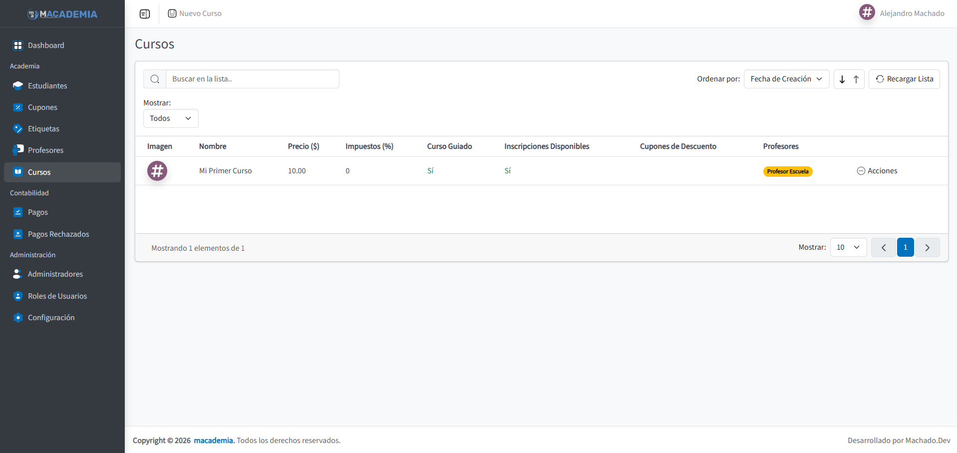Select the Estudiantes sidebar icon
This screenshot has height=453, width=957.
pyautogui.click(x=18, y=85)
